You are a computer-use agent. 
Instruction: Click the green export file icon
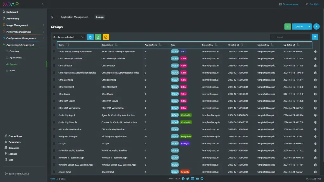pyautogui.click(x=98, y=37)
